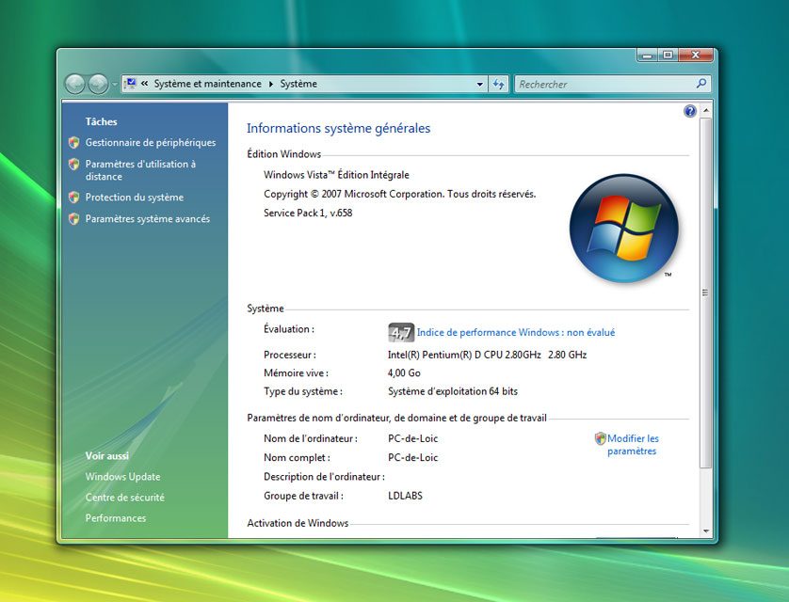This screenshot has height=602, width=789.
Task: Click 'Windows Vista™ Édition Intégrale' text
Action: tap(336, 175)
